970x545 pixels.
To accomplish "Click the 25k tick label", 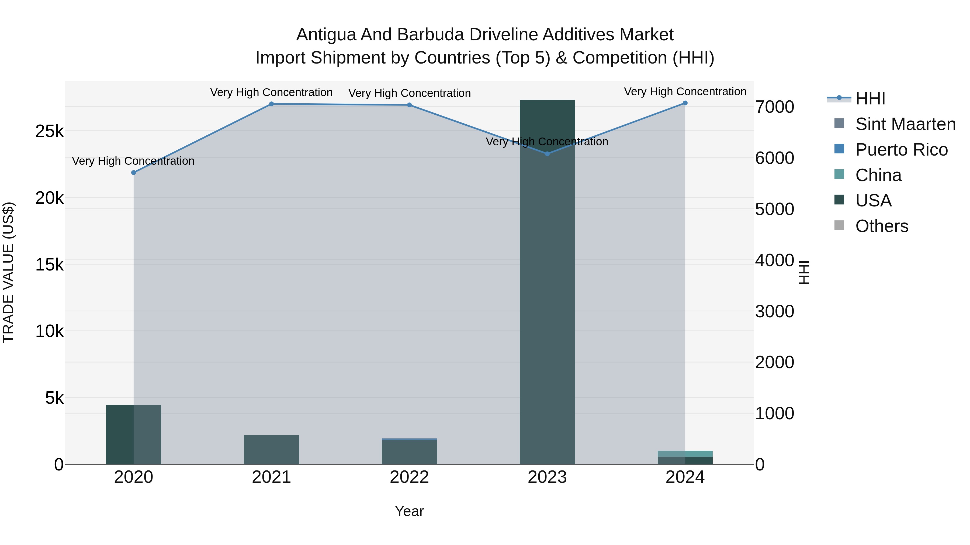I will point(50,131).
